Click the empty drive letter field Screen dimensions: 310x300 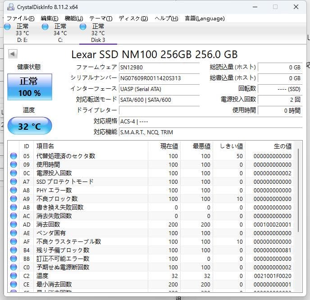159,110
